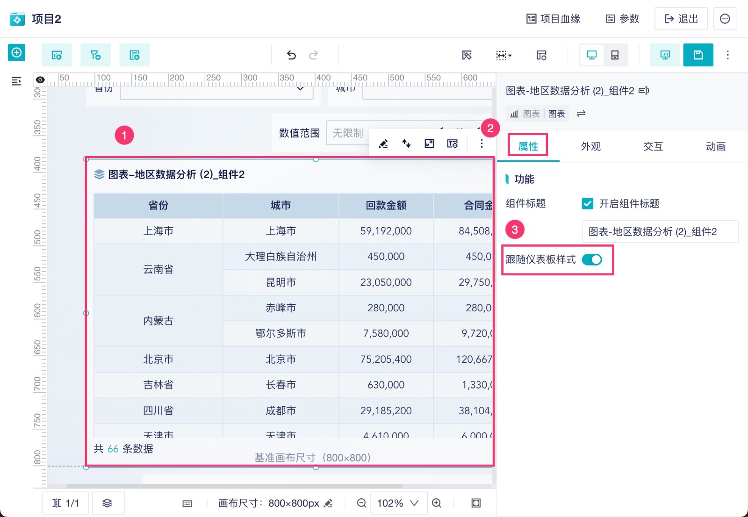
Task: Click the undo arrow
Action: [x=291, y=55]
